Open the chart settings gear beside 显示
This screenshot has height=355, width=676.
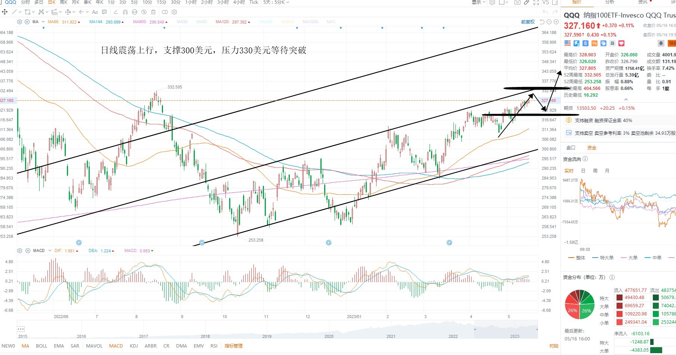pyautogui.click(x=492, y=2)
